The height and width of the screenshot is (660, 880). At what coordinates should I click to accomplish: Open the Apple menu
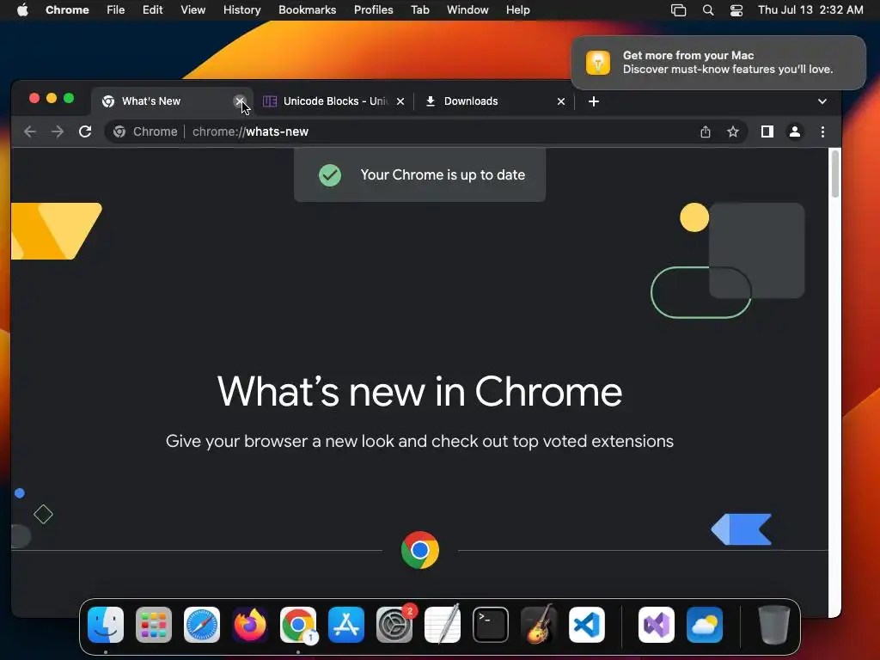[x=22, y=9]
